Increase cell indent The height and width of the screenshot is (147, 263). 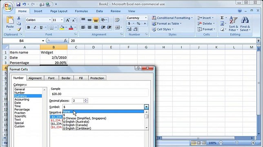pos(109,27)
